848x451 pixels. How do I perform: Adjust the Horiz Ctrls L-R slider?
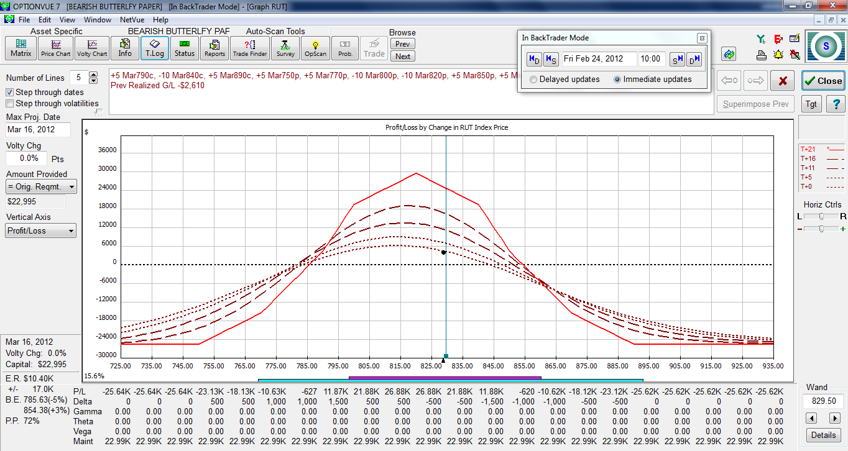(x=822, y=216)
